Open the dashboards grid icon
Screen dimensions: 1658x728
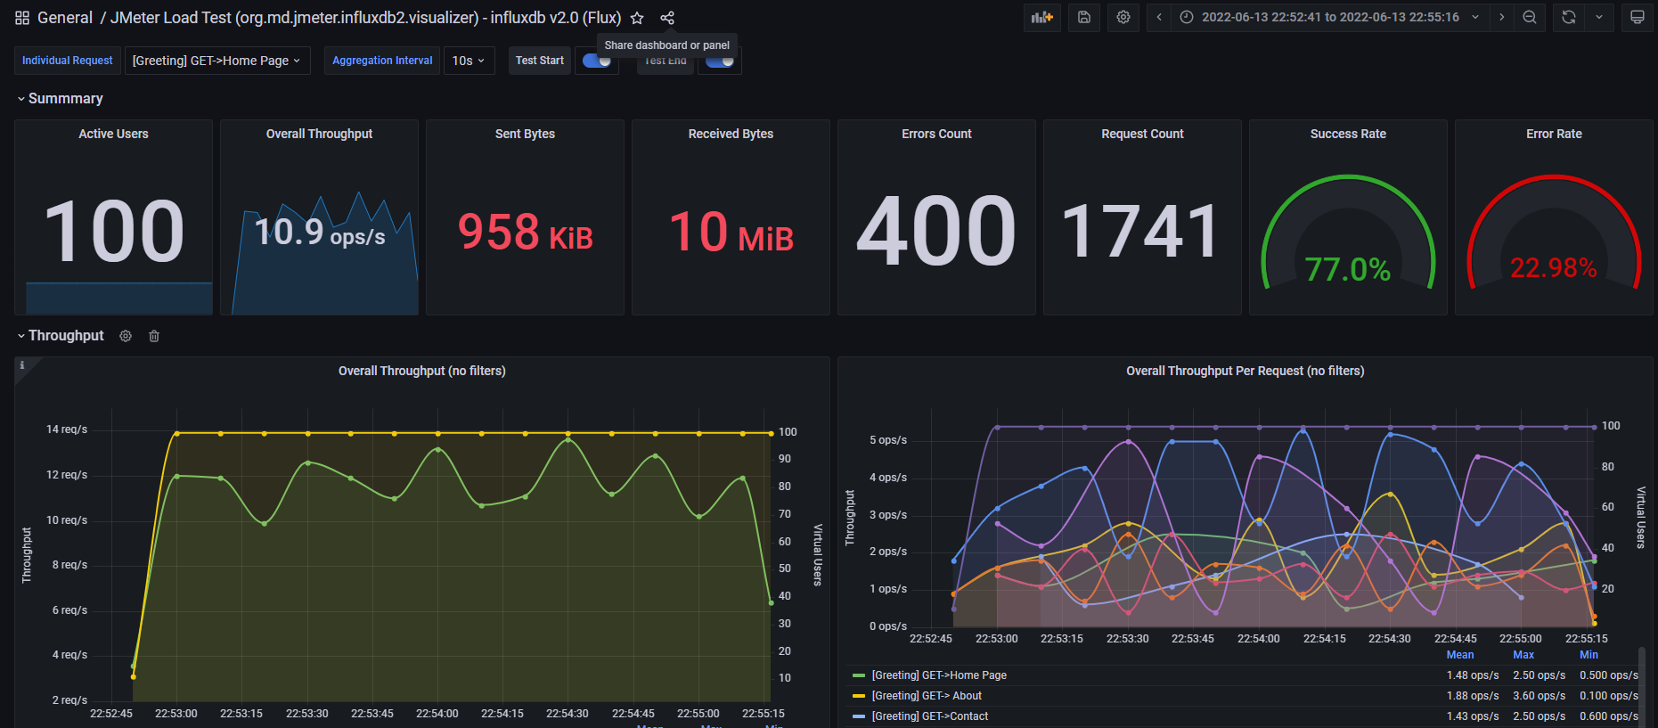[x=22, y=18]
